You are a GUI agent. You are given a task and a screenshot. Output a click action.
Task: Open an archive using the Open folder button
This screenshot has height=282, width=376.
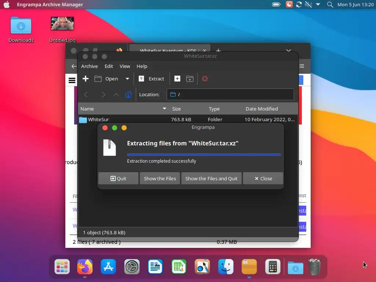(106, 79)
